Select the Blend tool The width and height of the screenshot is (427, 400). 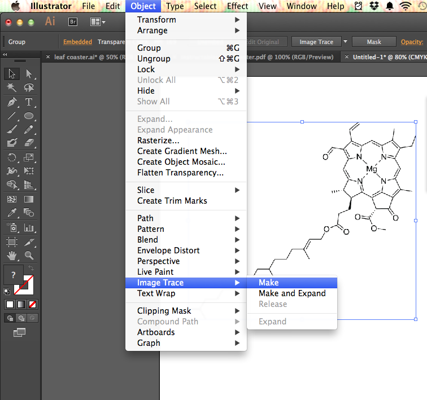tap(29, 213)
